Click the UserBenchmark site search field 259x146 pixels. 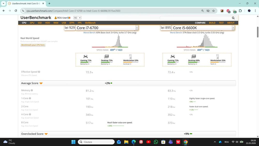pos(196,18)
